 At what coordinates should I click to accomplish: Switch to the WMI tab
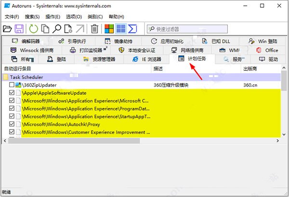point(229,50)
